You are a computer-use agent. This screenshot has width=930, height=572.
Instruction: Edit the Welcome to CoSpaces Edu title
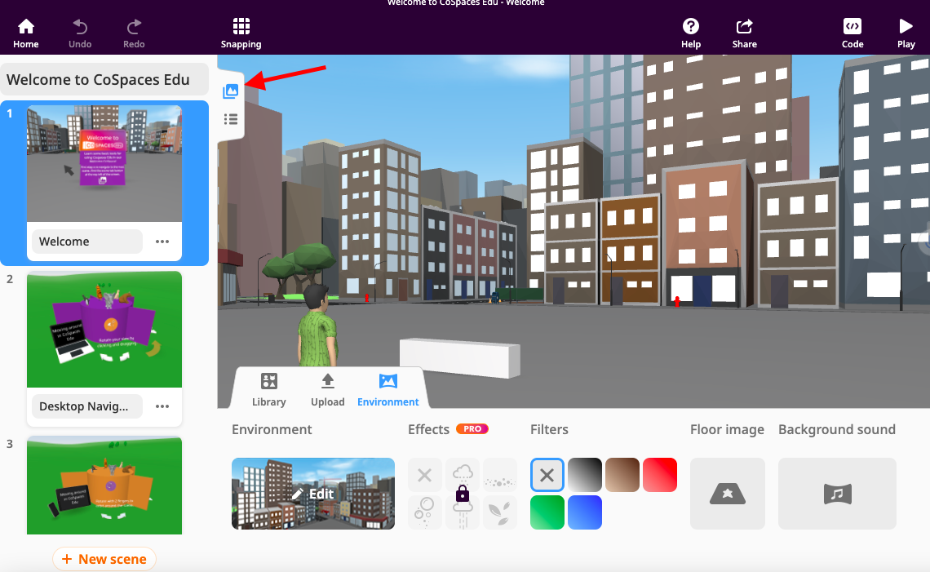[104, 79]
